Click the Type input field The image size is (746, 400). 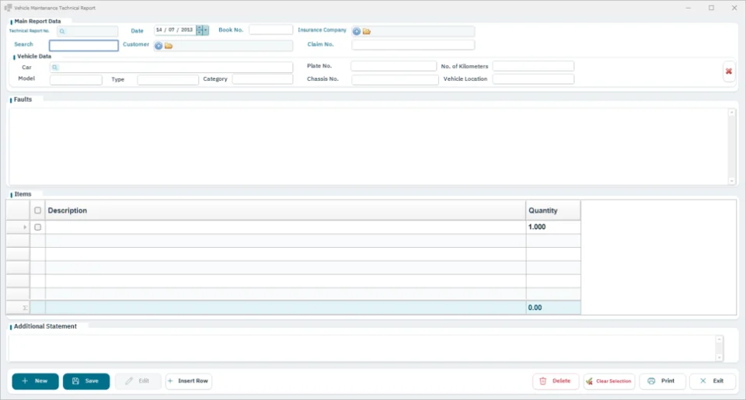click(168, 79)
